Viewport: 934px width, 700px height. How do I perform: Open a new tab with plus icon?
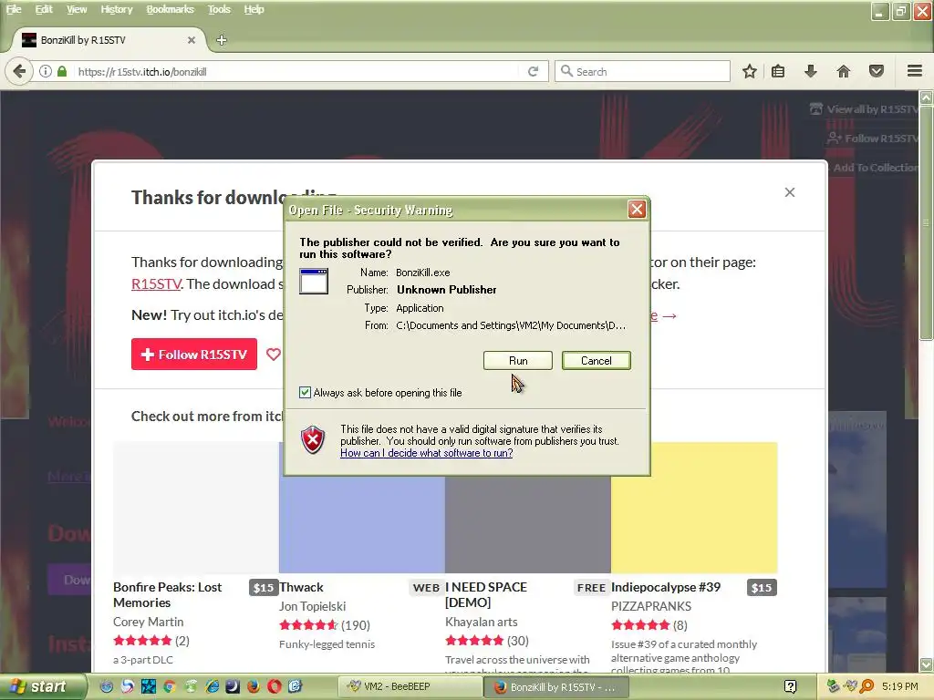[x=222, y=40]
